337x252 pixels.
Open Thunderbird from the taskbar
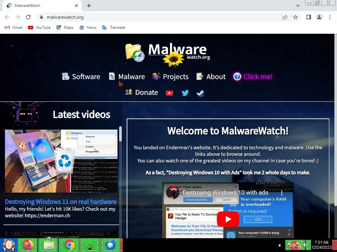110,245
